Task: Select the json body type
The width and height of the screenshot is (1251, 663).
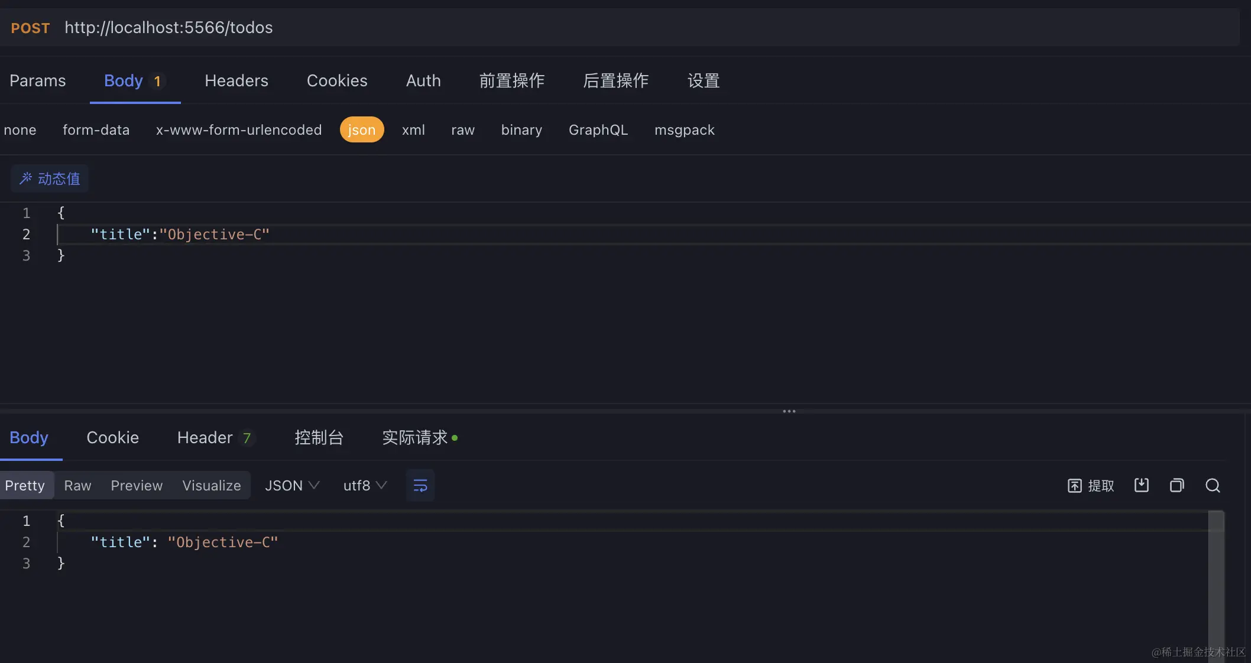Action: coord(361,130)
